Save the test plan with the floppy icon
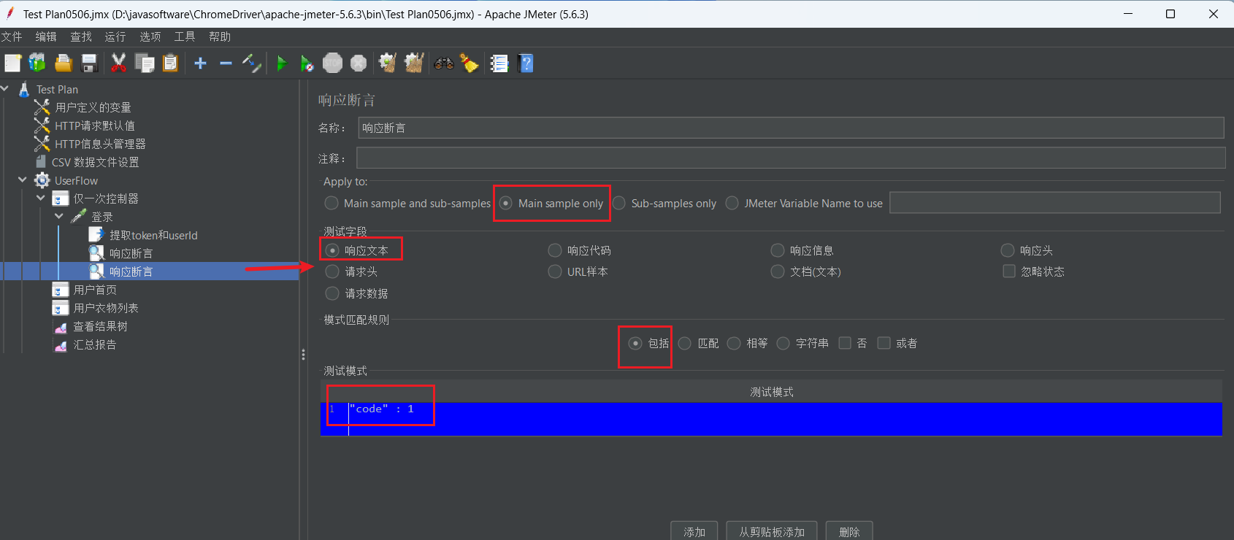 click(89, 63)
